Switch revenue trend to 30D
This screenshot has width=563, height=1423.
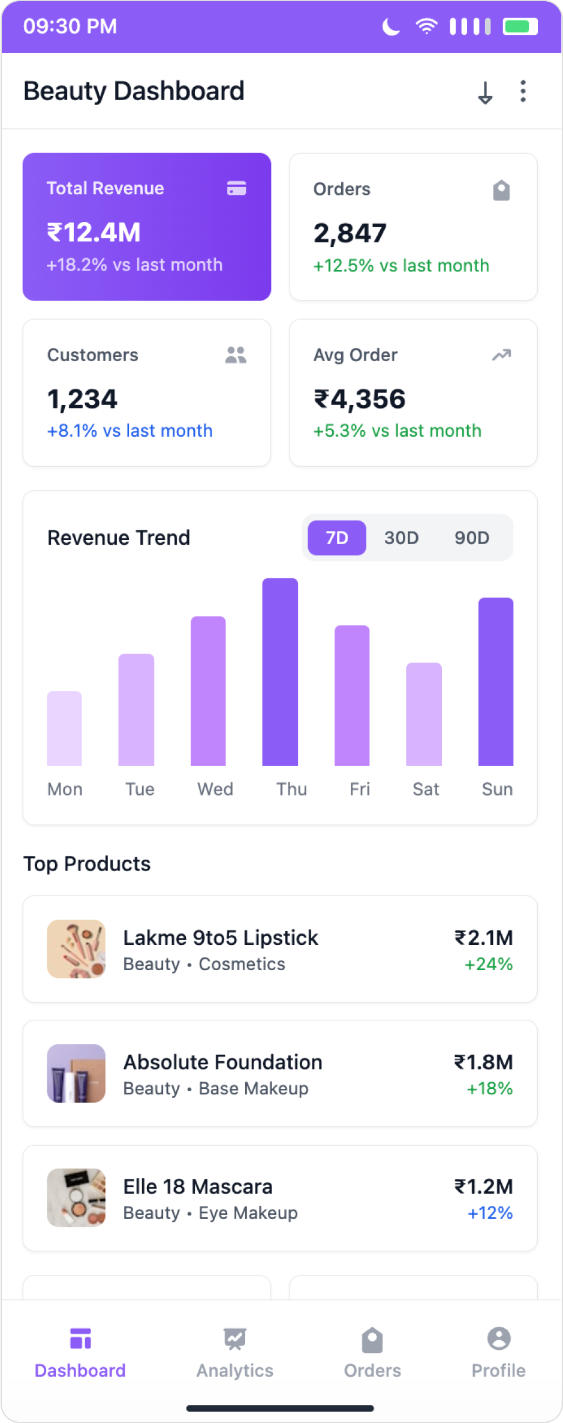pyautogui.click(x=401, y=538)
